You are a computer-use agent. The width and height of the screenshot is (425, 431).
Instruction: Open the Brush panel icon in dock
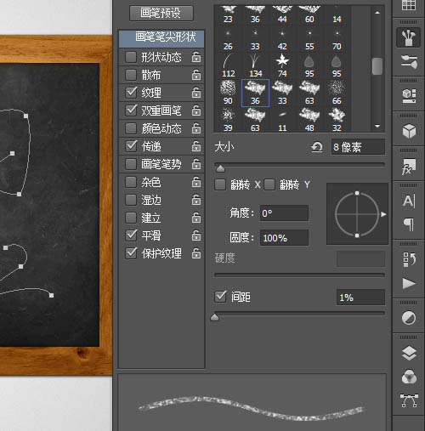pos(408,37)
